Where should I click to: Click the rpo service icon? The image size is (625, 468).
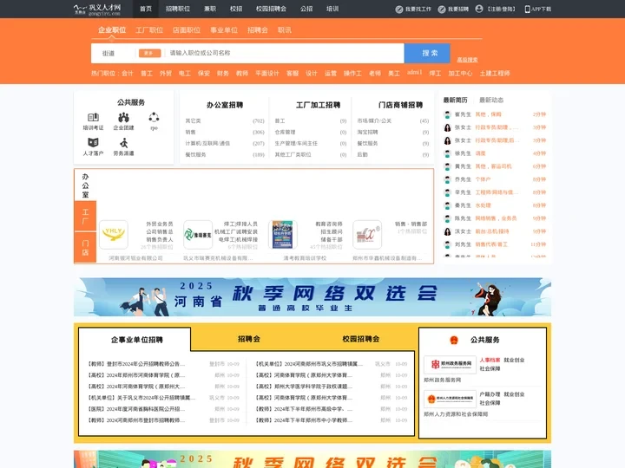[154, 117]
